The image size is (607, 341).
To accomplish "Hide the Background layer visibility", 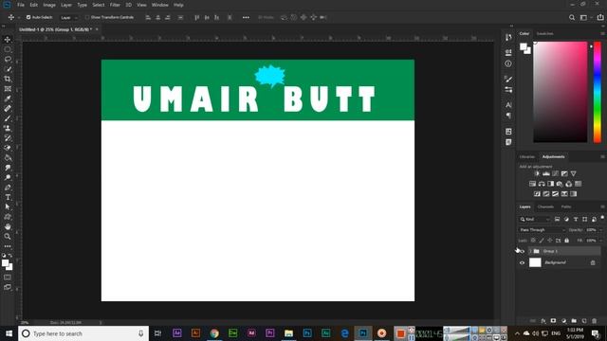I will (522, 263).
